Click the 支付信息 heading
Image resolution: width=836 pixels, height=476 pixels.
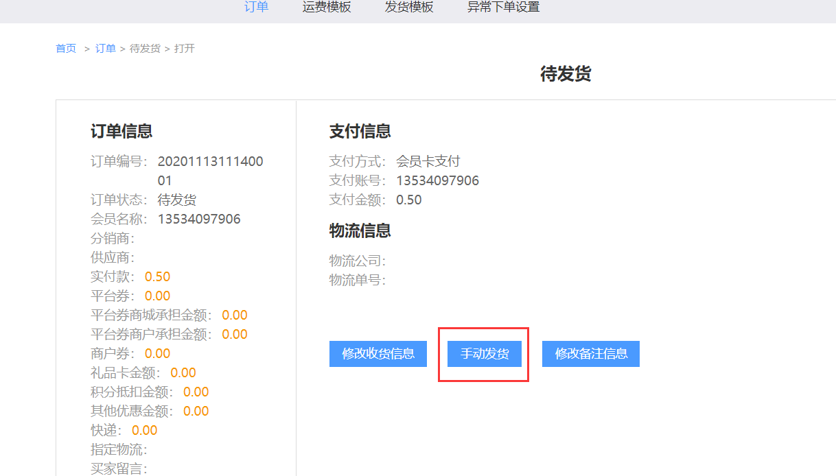coord(360,132)
